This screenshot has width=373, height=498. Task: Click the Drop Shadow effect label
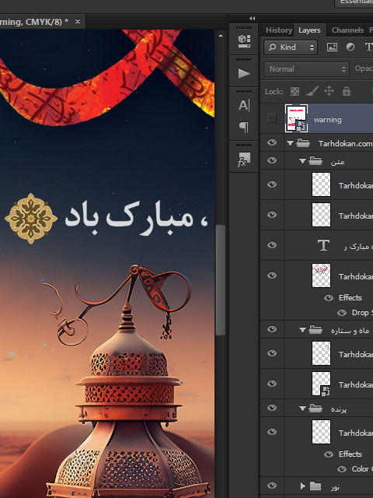coord(362,313)
